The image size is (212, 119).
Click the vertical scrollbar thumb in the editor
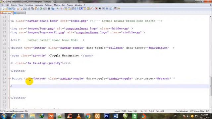pyautogui.click(x=210, y=86)
